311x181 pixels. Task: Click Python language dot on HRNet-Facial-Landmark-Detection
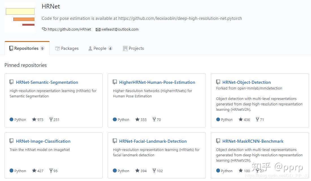pos(115,171)
